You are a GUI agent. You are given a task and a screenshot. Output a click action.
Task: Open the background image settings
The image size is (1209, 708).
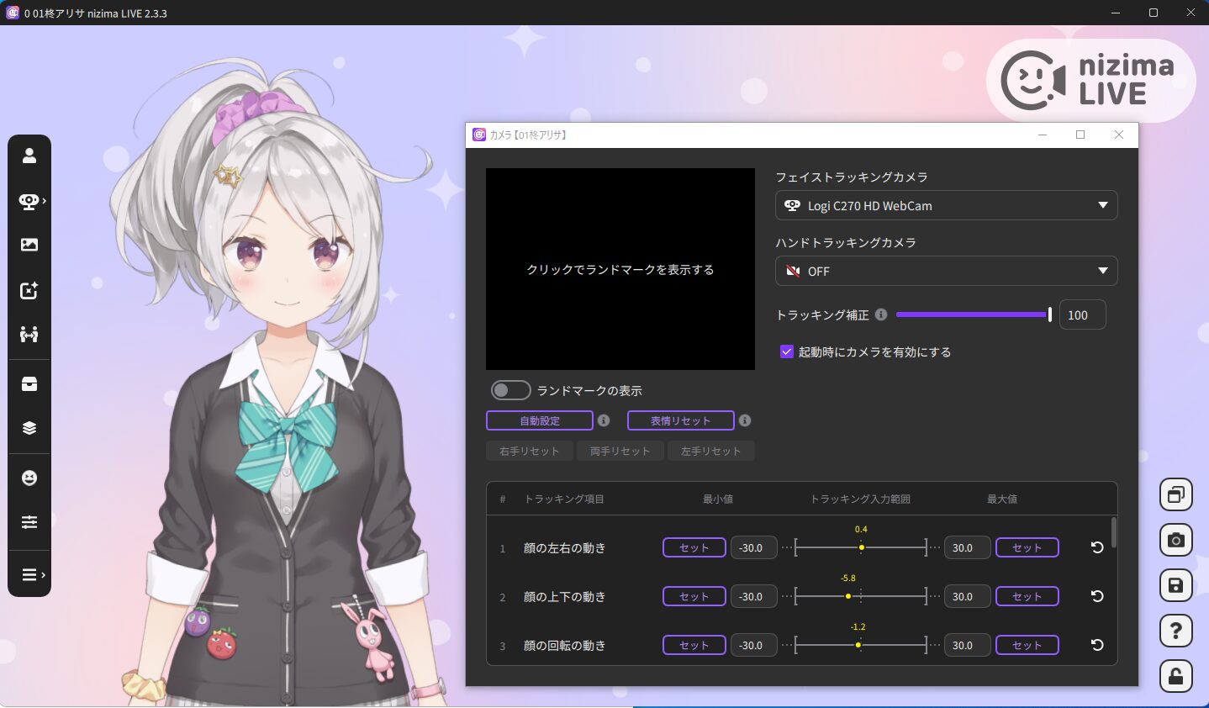(x=29, y=244)
